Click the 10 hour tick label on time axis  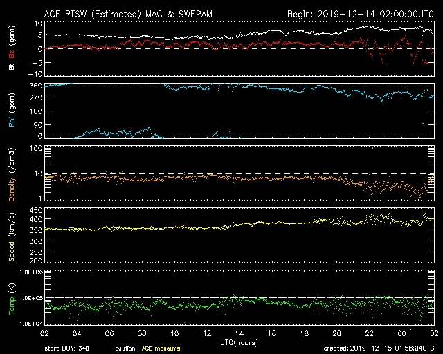tap(174, 334)
